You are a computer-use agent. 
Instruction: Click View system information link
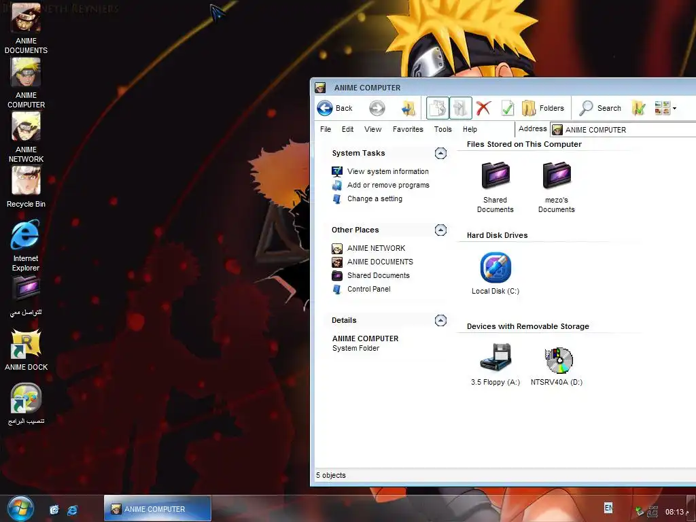(x=380, y=171)
